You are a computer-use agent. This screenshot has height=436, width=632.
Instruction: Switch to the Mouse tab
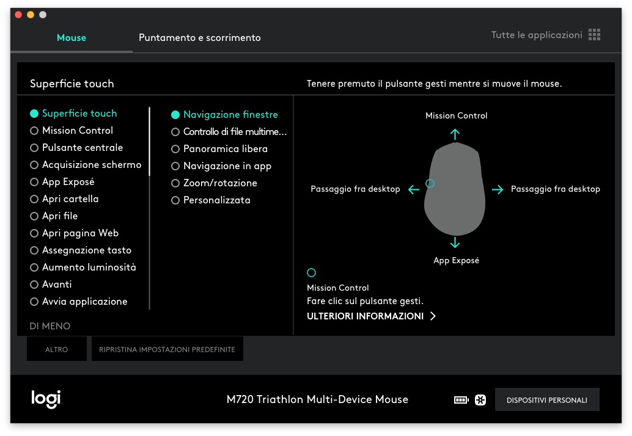coord(72,38)
